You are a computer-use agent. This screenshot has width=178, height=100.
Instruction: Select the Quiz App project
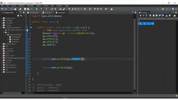pyautogui.click(x=9, y=61)
